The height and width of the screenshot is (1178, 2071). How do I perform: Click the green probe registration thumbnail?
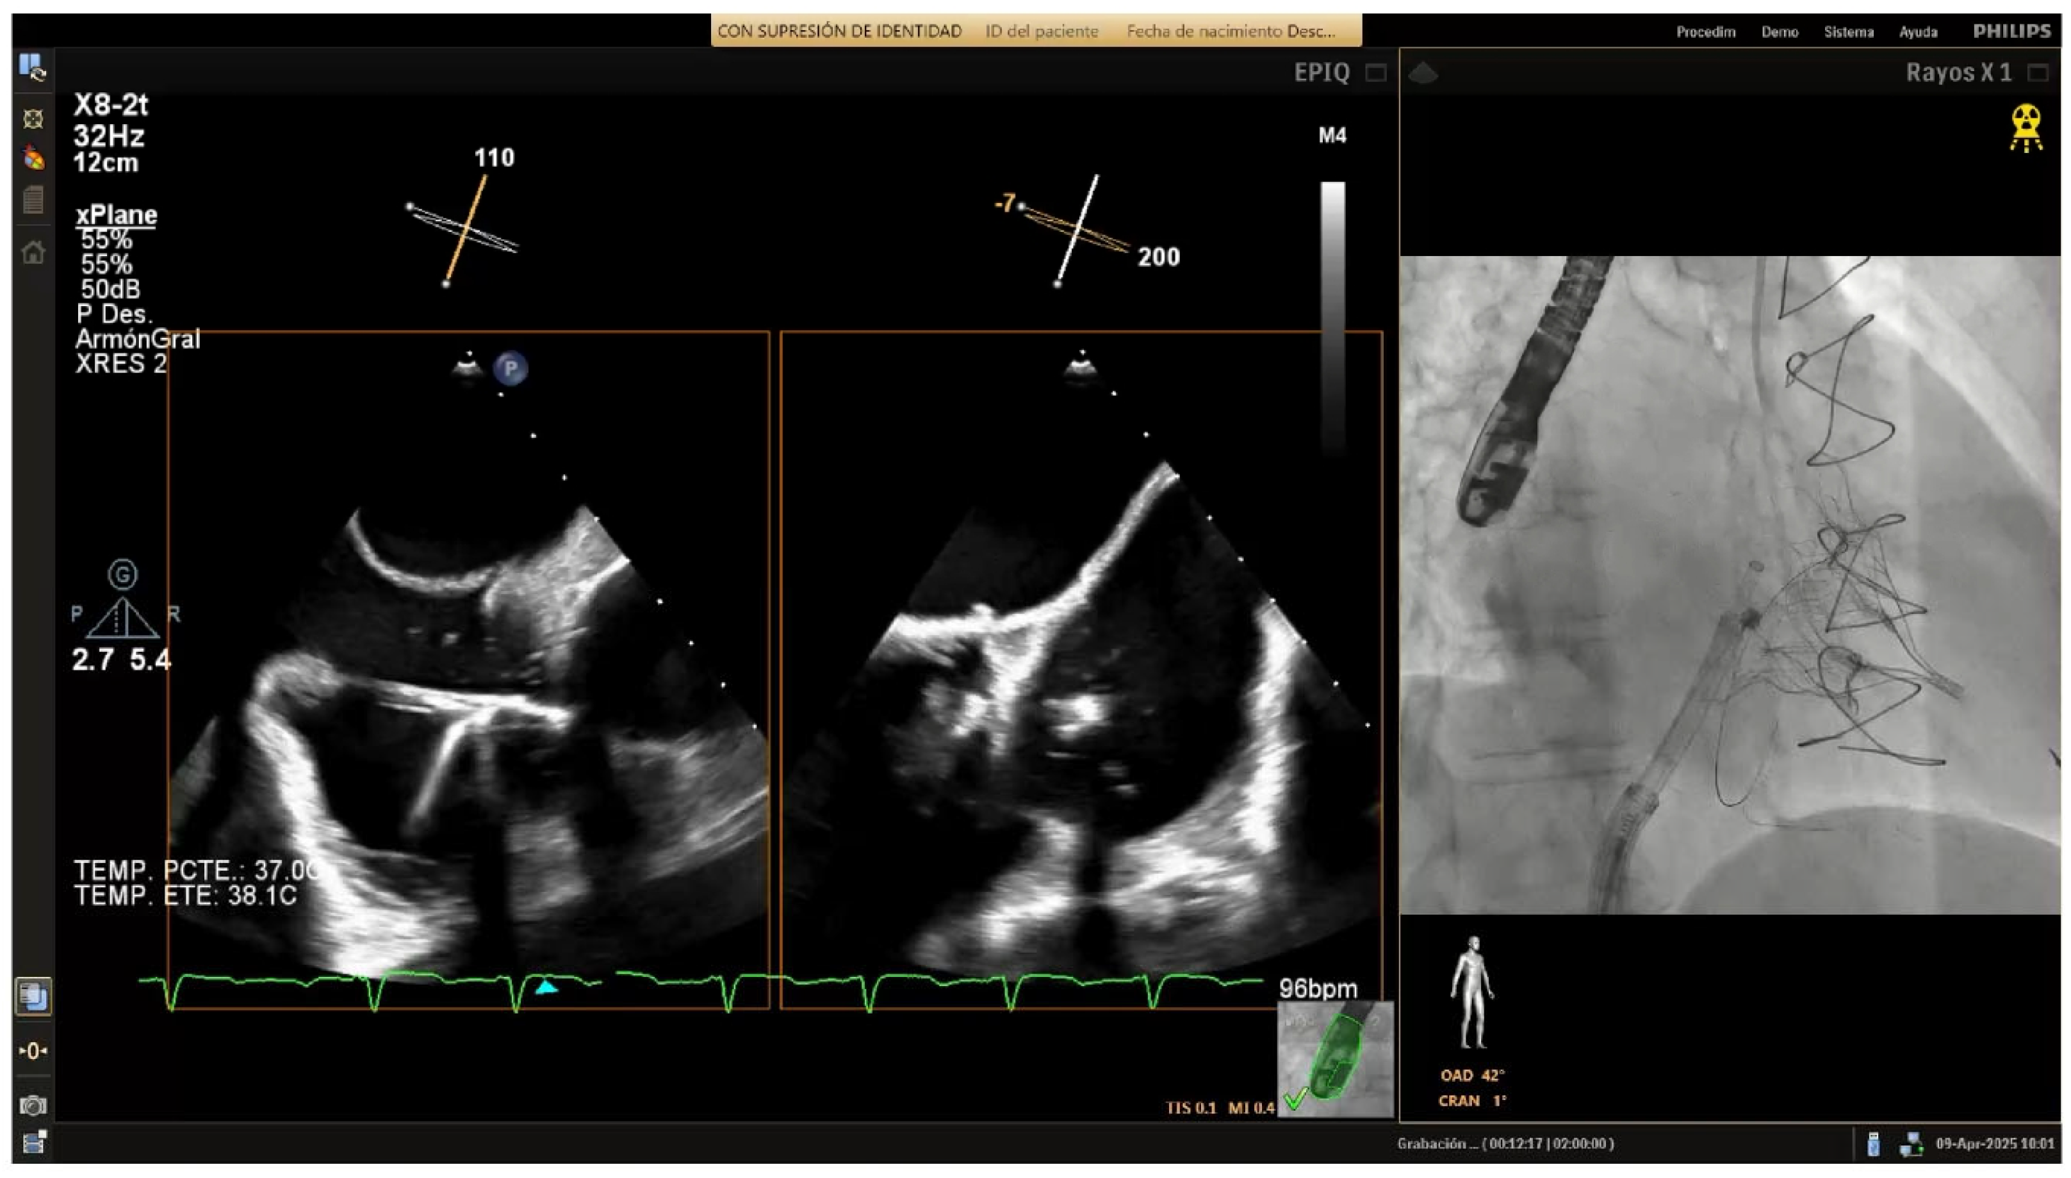point(1336,1058)
